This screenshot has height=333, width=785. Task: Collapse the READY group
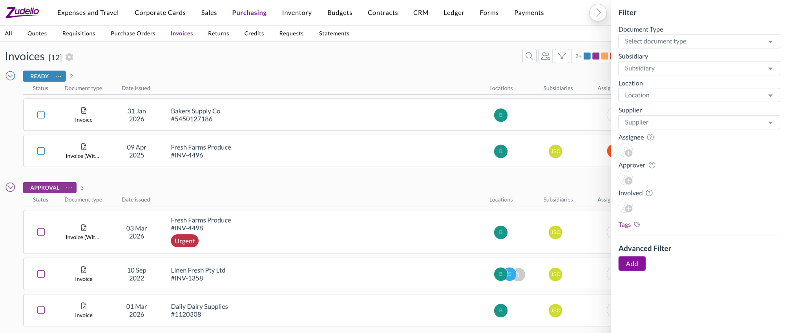pos(10,76)
